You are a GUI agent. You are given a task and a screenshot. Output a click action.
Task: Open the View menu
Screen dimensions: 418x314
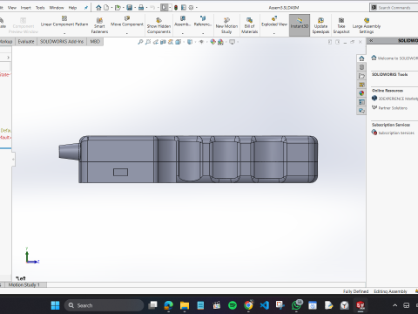click(12, 8)
